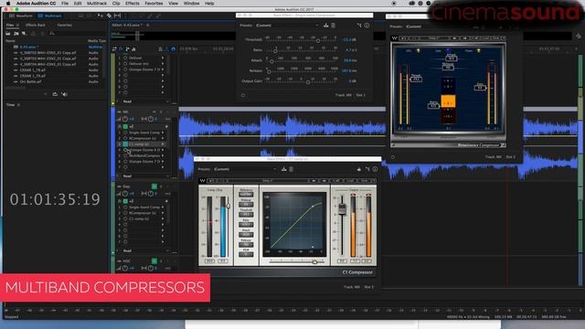585x329 pixels.
Task: Click Insert into Multitrack icon below file list
Action: pyautogui.click(x=55, y=94)
